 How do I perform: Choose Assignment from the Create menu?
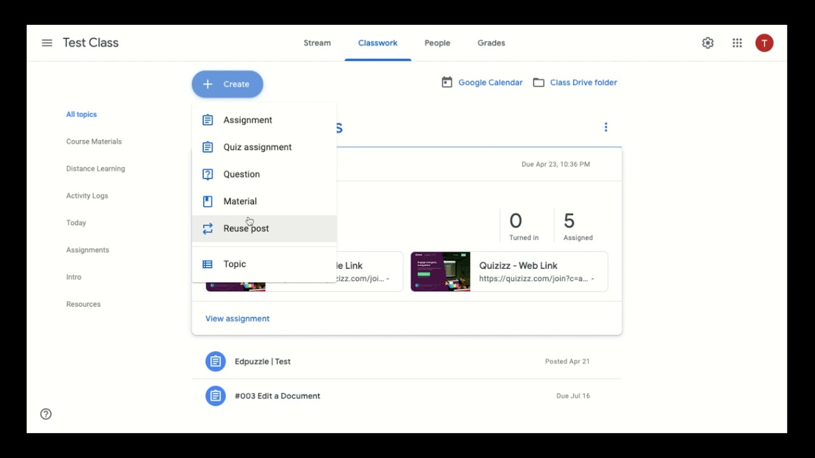(x=264, y=120)
